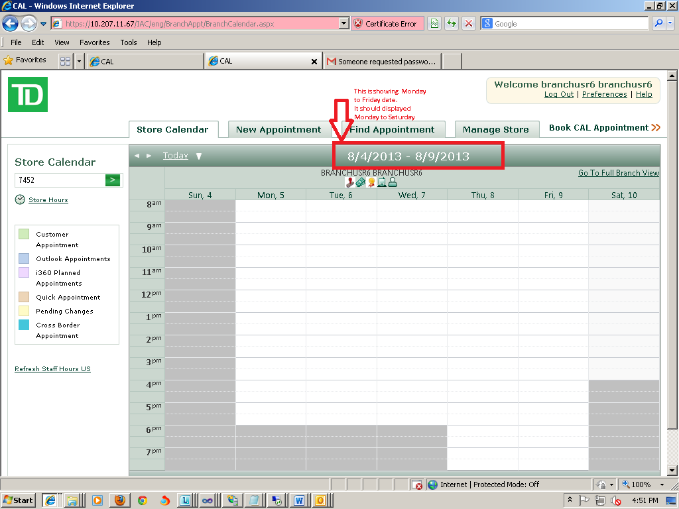The width and height of the screenshot is (679, 509).
Task: Click the muted volume icon in system tray
Action: click(616, 501)
